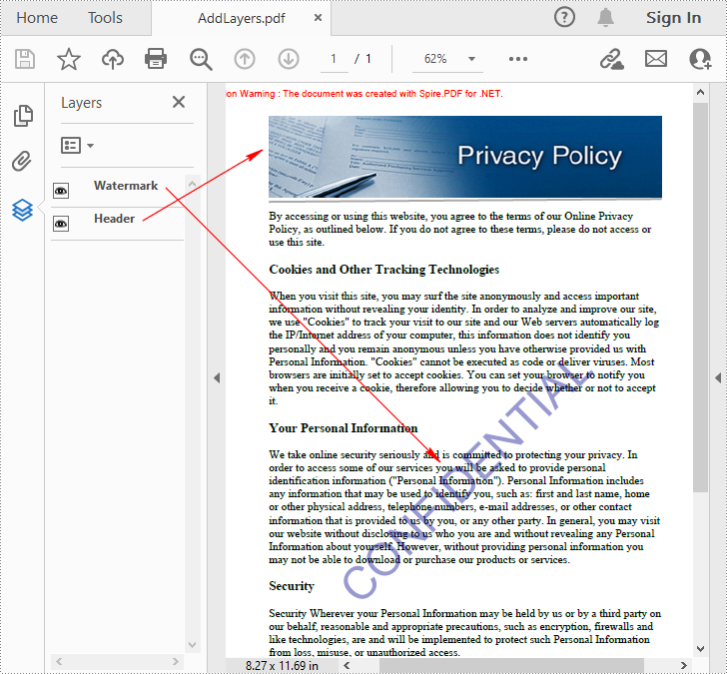Click the share with others person icon
The height and width of the screenshot is (674, 727).
700,59
